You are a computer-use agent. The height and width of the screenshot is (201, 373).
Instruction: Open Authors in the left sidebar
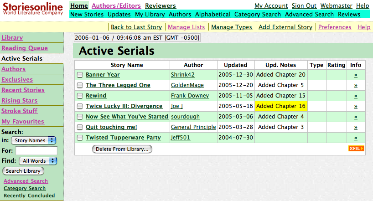point(13,69)
